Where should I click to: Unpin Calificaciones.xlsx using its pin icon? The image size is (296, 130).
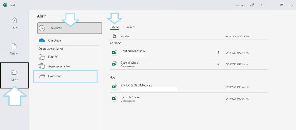coord(218,52)
